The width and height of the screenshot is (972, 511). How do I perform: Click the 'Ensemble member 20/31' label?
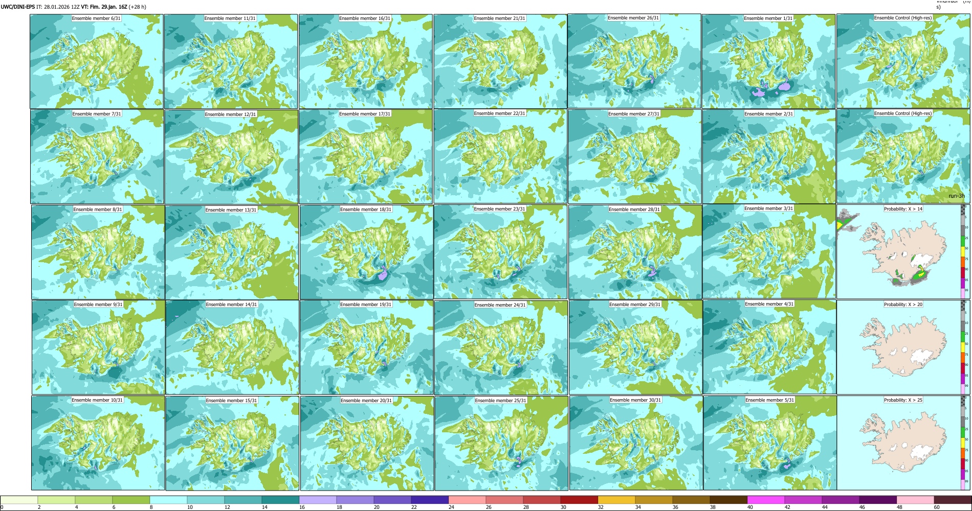pos(366,401)
